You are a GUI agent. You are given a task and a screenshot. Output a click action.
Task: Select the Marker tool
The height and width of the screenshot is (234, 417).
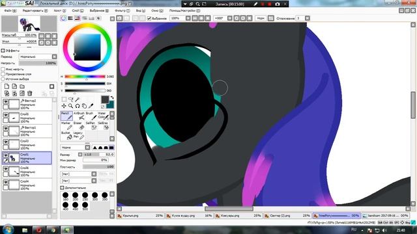click(x=66, y=126)
